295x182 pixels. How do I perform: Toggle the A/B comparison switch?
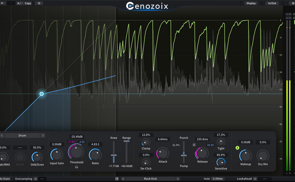(19, 3)
